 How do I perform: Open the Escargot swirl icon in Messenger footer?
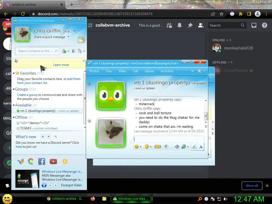click(x=31, y=162)
